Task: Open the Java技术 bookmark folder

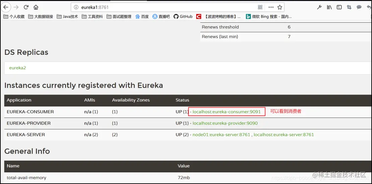Action: coord(67,17)
